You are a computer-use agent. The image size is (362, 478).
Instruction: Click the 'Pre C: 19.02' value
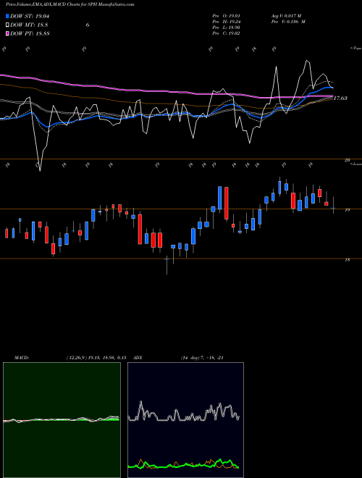(x=226, y=33)
